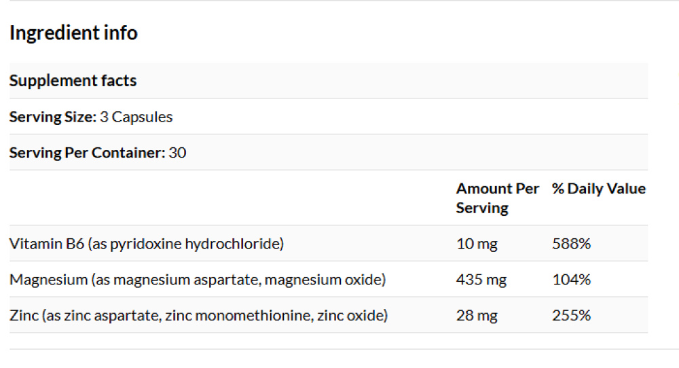Click the serving count value 30
The width and height of the screenshot is (679, 368).
[177, 153]
